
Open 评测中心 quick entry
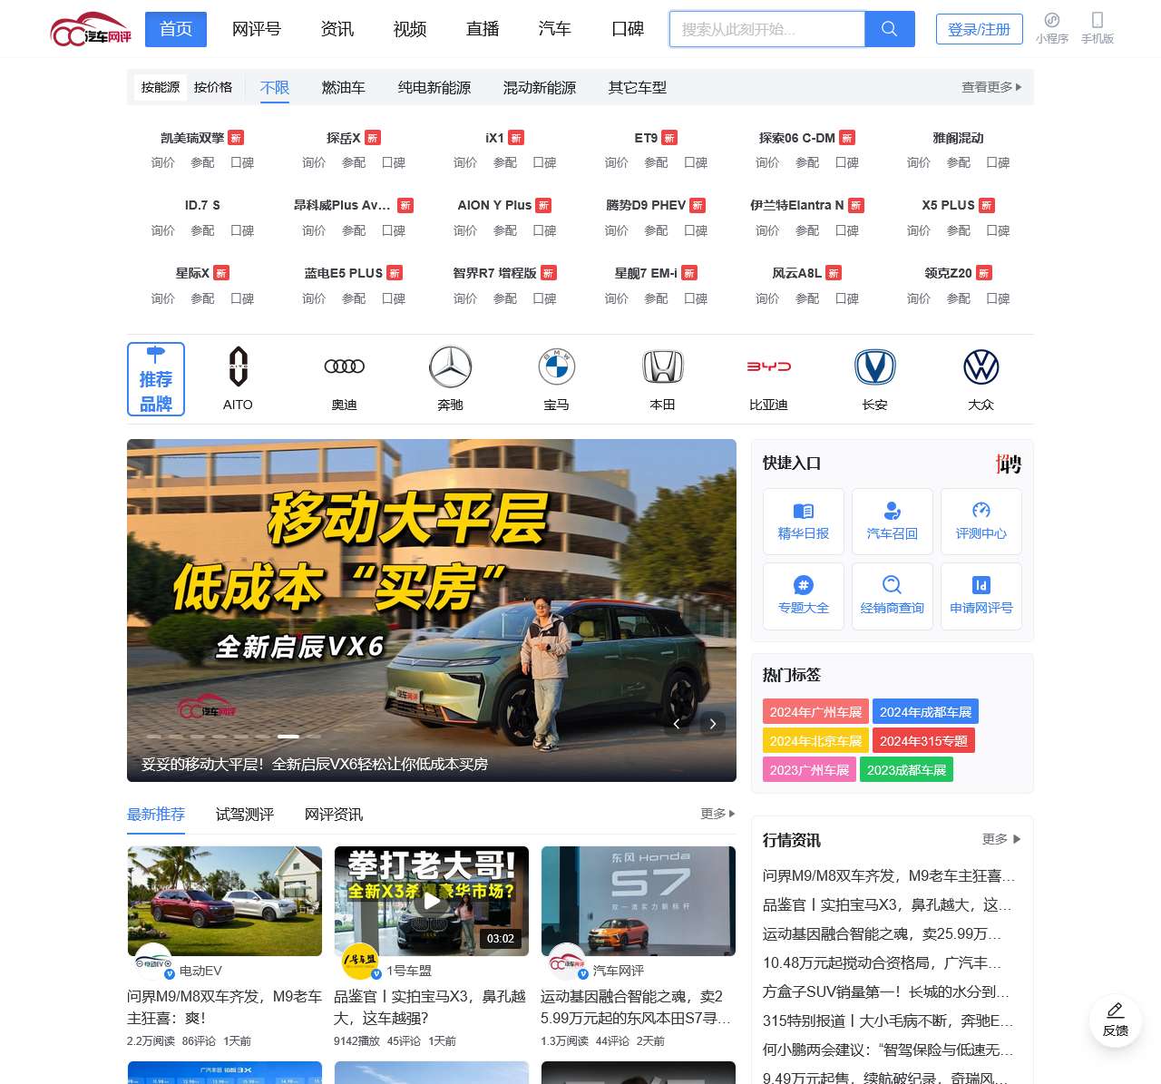point(981,522)
